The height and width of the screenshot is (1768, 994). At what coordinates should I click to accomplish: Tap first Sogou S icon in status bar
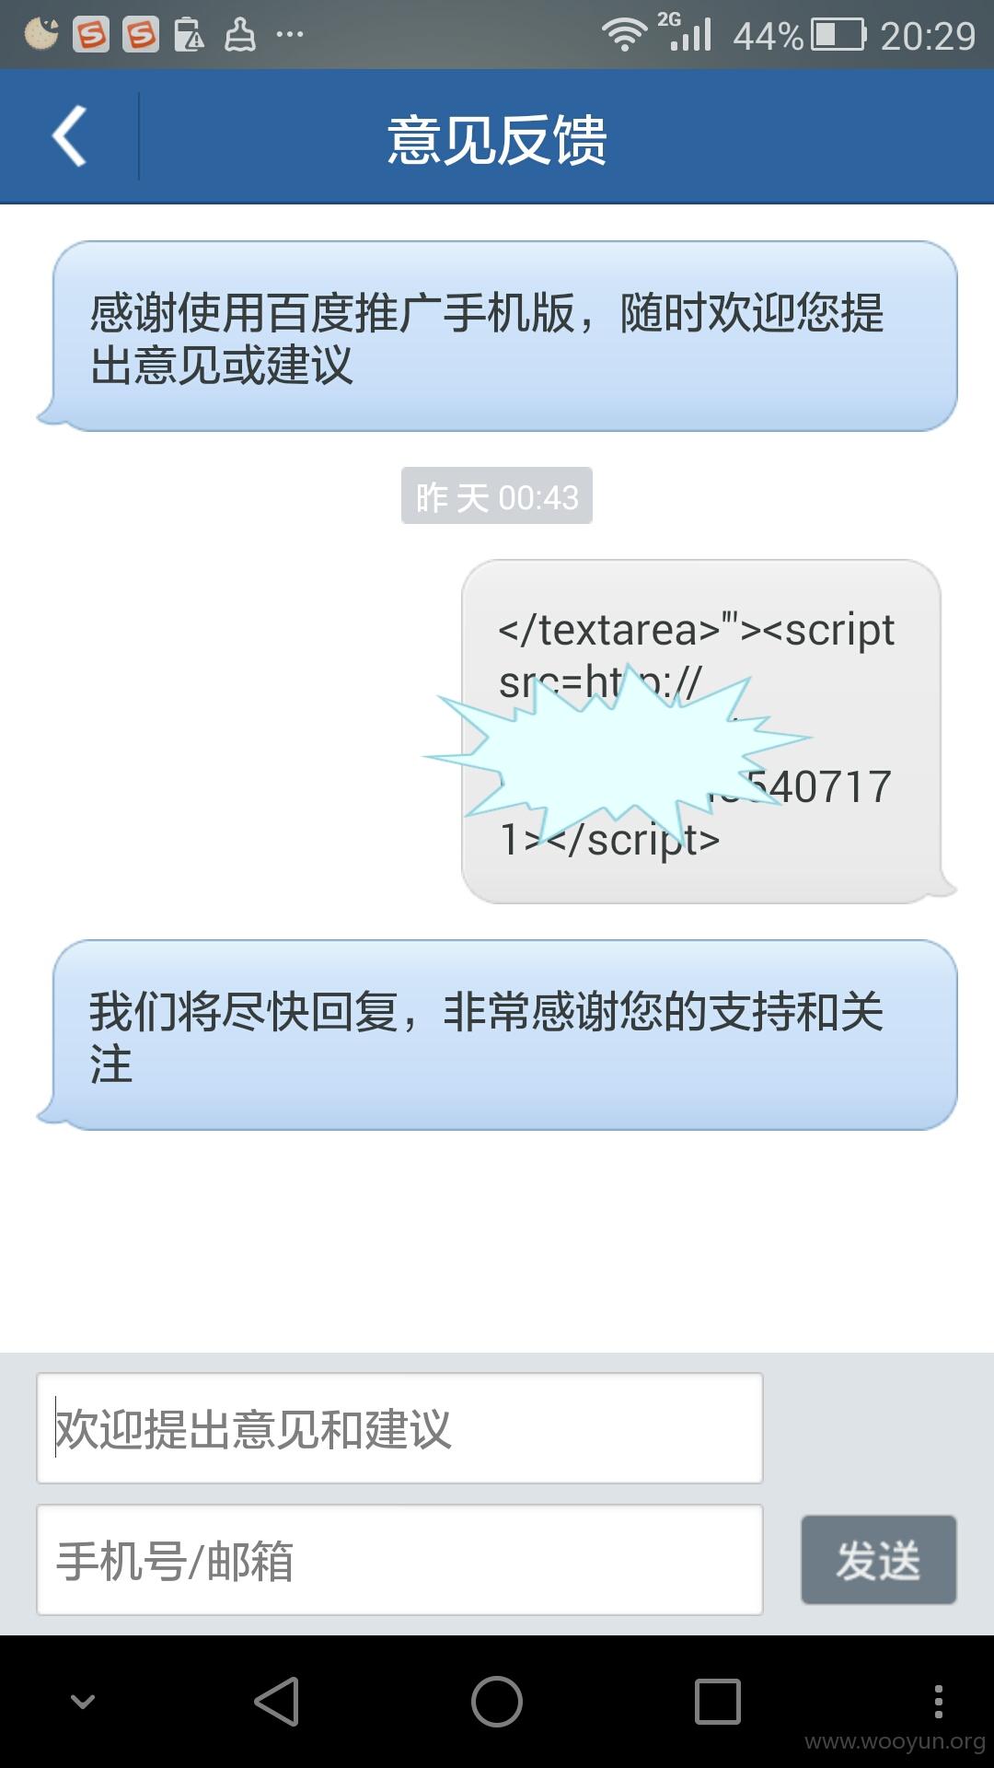(91, 35)
